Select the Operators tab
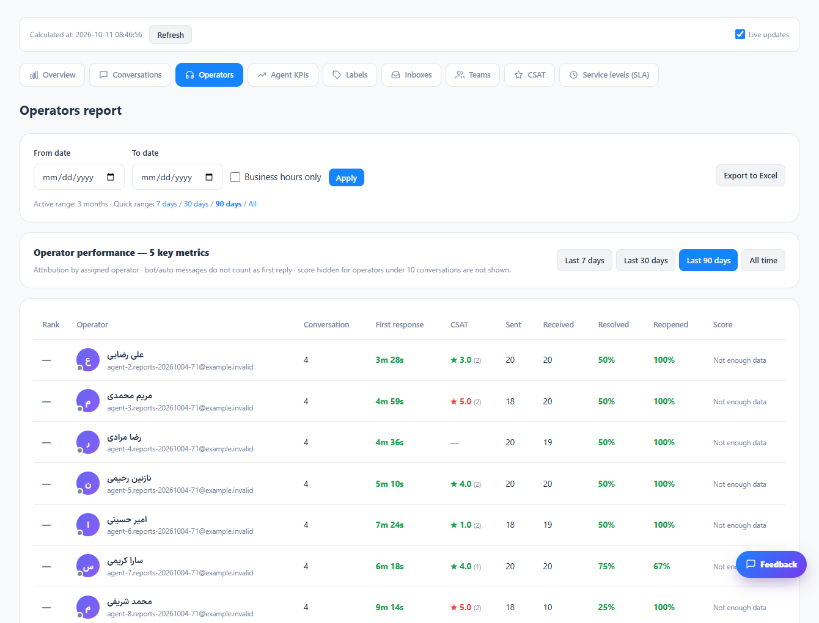This screenshot has height=623, width=819. click(209, 75)
